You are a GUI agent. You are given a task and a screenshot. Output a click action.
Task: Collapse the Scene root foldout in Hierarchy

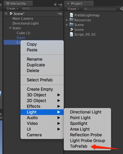pos(6,14)
